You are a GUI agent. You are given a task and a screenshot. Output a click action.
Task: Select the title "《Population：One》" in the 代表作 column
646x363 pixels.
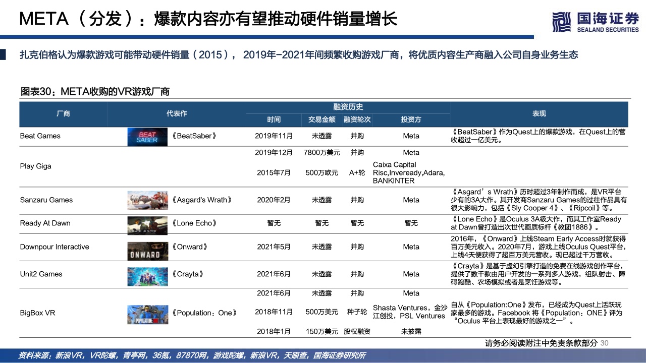point(204,313)
